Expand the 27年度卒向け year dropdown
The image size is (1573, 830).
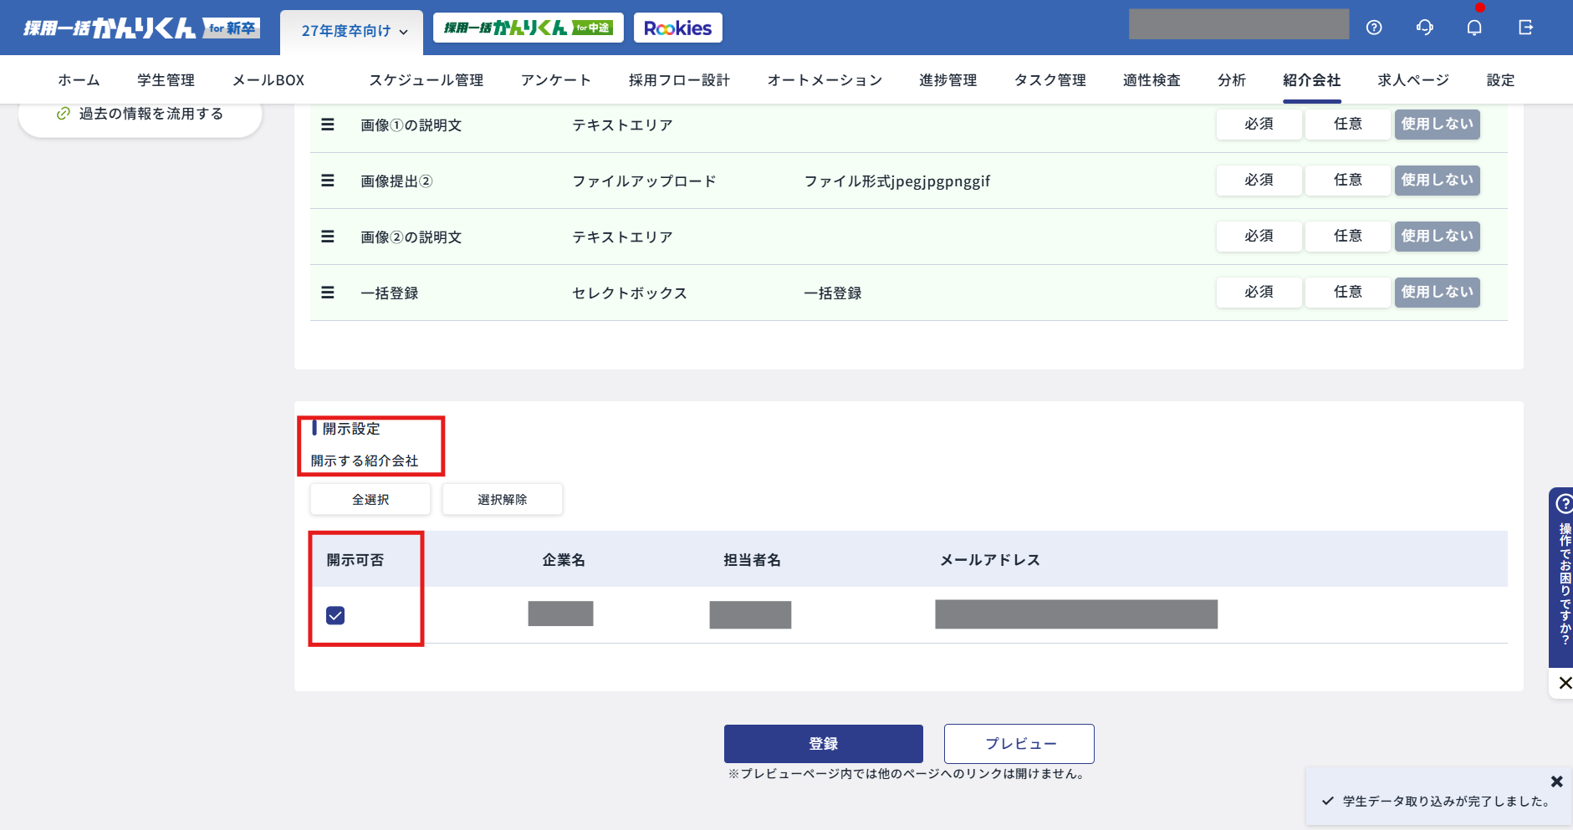click(353, 31)
